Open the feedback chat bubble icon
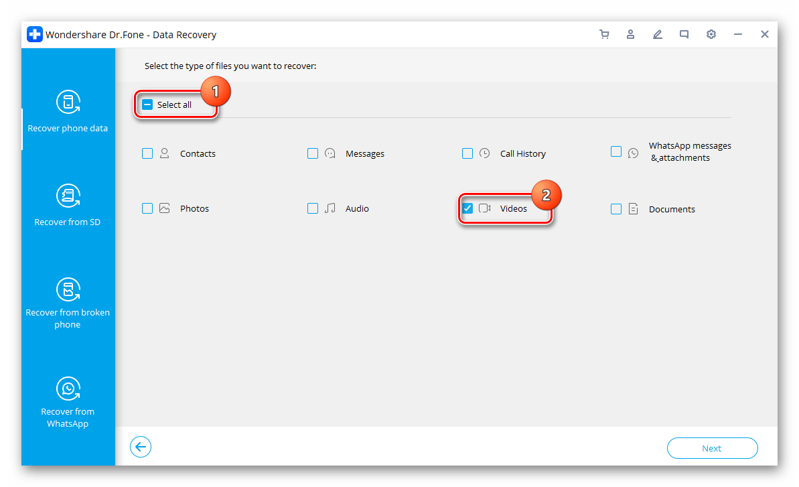This screenshot has width=799, height=487. click(684, 34)
